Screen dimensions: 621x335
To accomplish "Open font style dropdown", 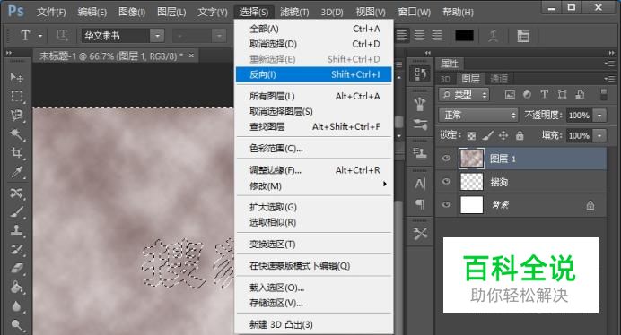I will (219, 36).
